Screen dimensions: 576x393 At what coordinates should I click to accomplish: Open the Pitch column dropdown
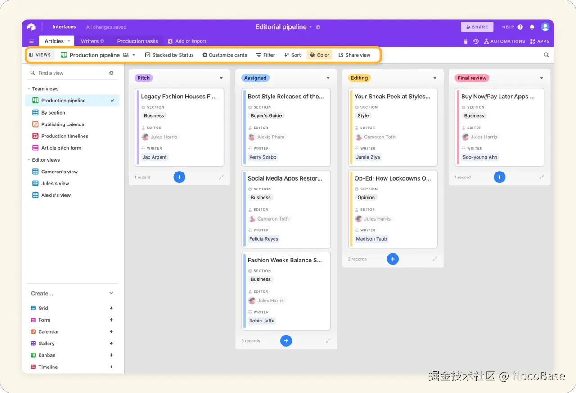pyautogui.click(x=221, y=78)
